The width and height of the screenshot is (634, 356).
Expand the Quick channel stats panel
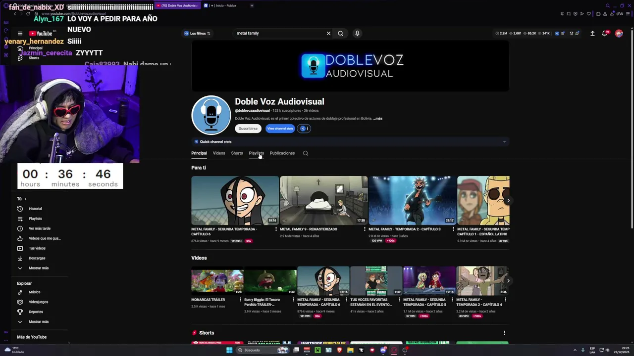pyautogui.click(x=350, y=142)
